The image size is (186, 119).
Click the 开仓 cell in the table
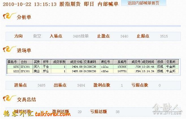tap(46, 71)
